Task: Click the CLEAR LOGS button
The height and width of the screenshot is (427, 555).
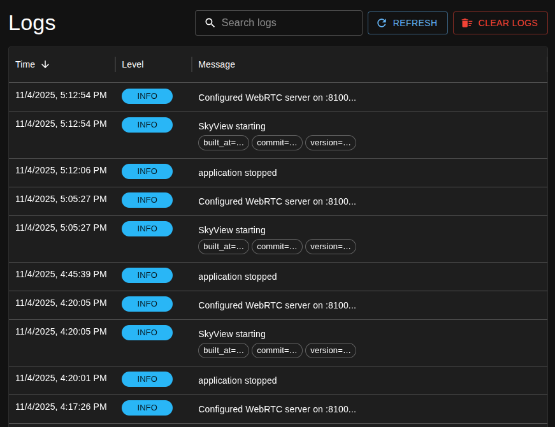Action: click(x=500, y=23)
